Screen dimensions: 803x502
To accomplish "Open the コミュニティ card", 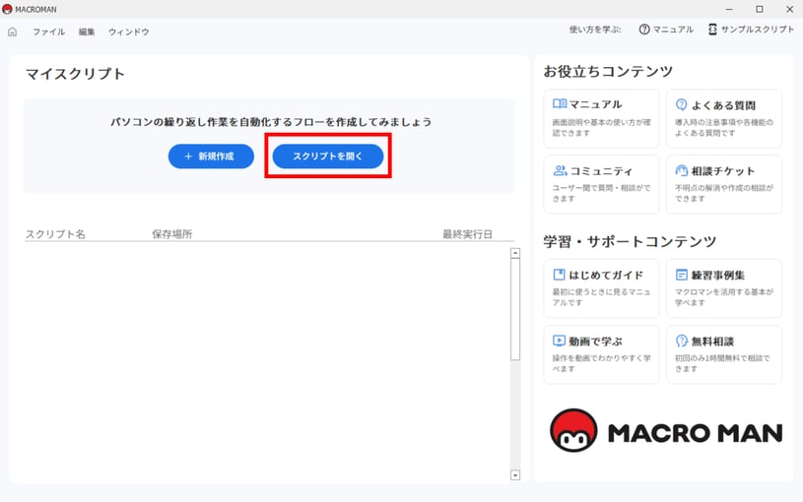I will [x=601, y=184].
